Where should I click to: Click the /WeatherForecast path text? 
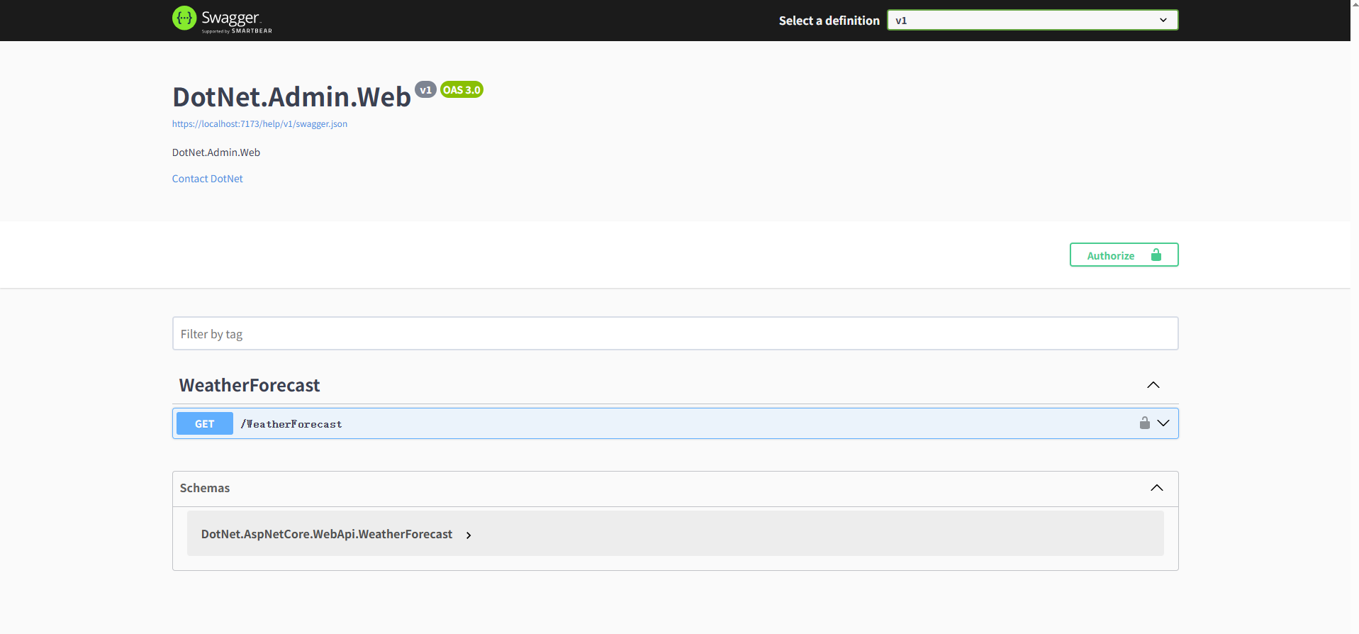coord(291,424)
